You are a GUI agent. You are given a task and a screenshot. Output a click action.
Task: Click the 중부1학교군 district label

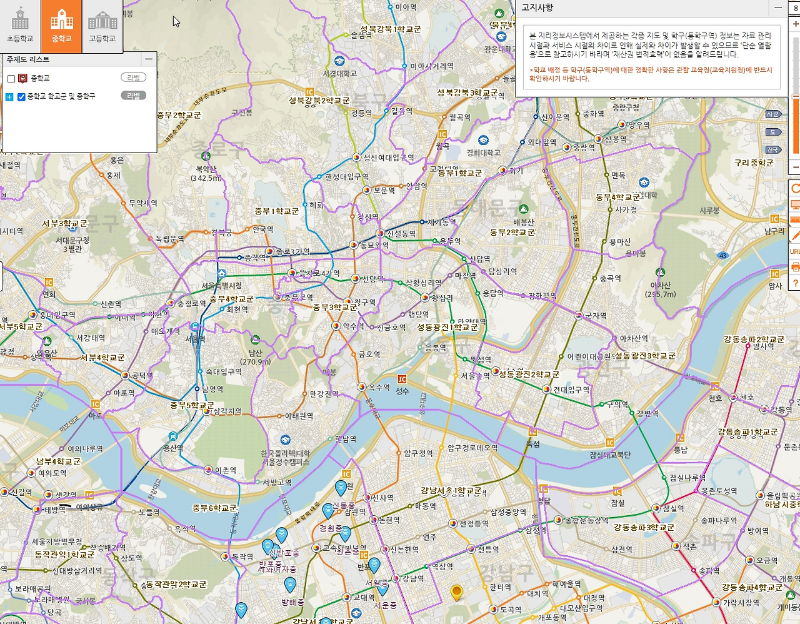(277, 211)
